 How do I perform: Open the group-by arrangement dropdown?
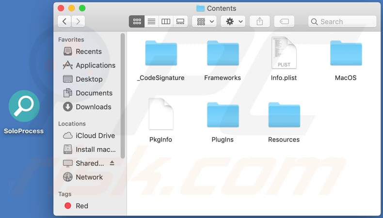pyautogui.click(x=204, y=21)
